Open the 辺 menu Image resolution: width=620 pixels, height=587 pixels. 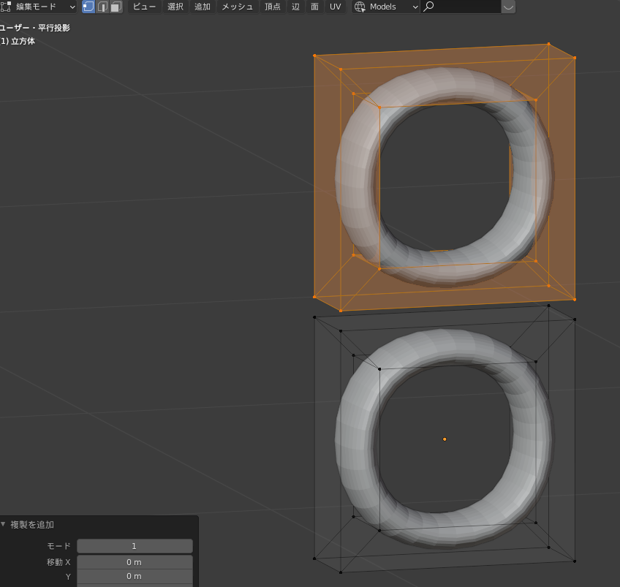[x=295, y=7]
